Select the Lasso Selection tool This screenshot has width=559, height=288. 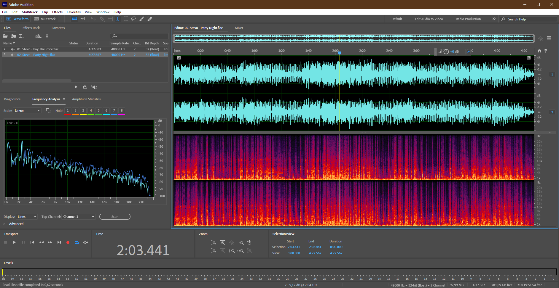click(x=134, y=19)
